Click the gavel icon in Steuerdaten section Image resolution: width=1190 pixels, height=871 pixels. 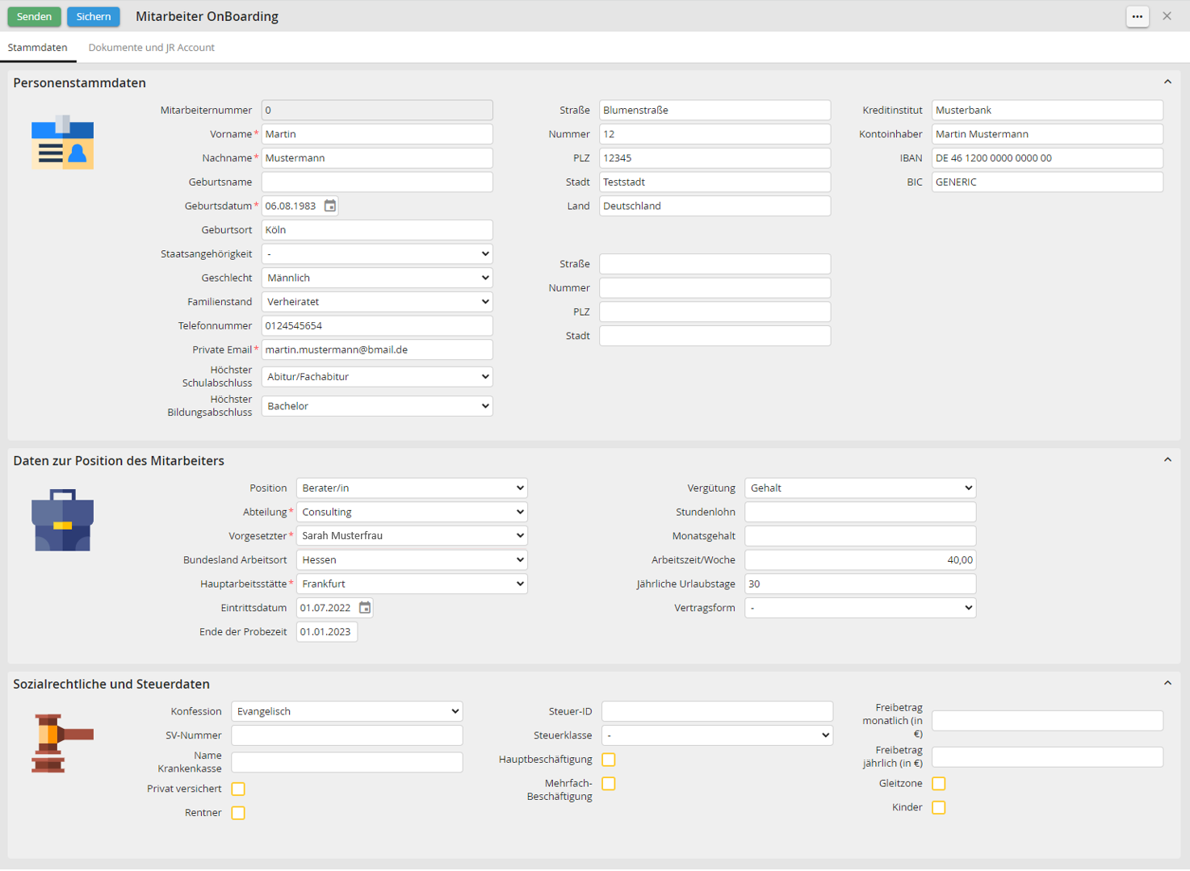point(62,743)
